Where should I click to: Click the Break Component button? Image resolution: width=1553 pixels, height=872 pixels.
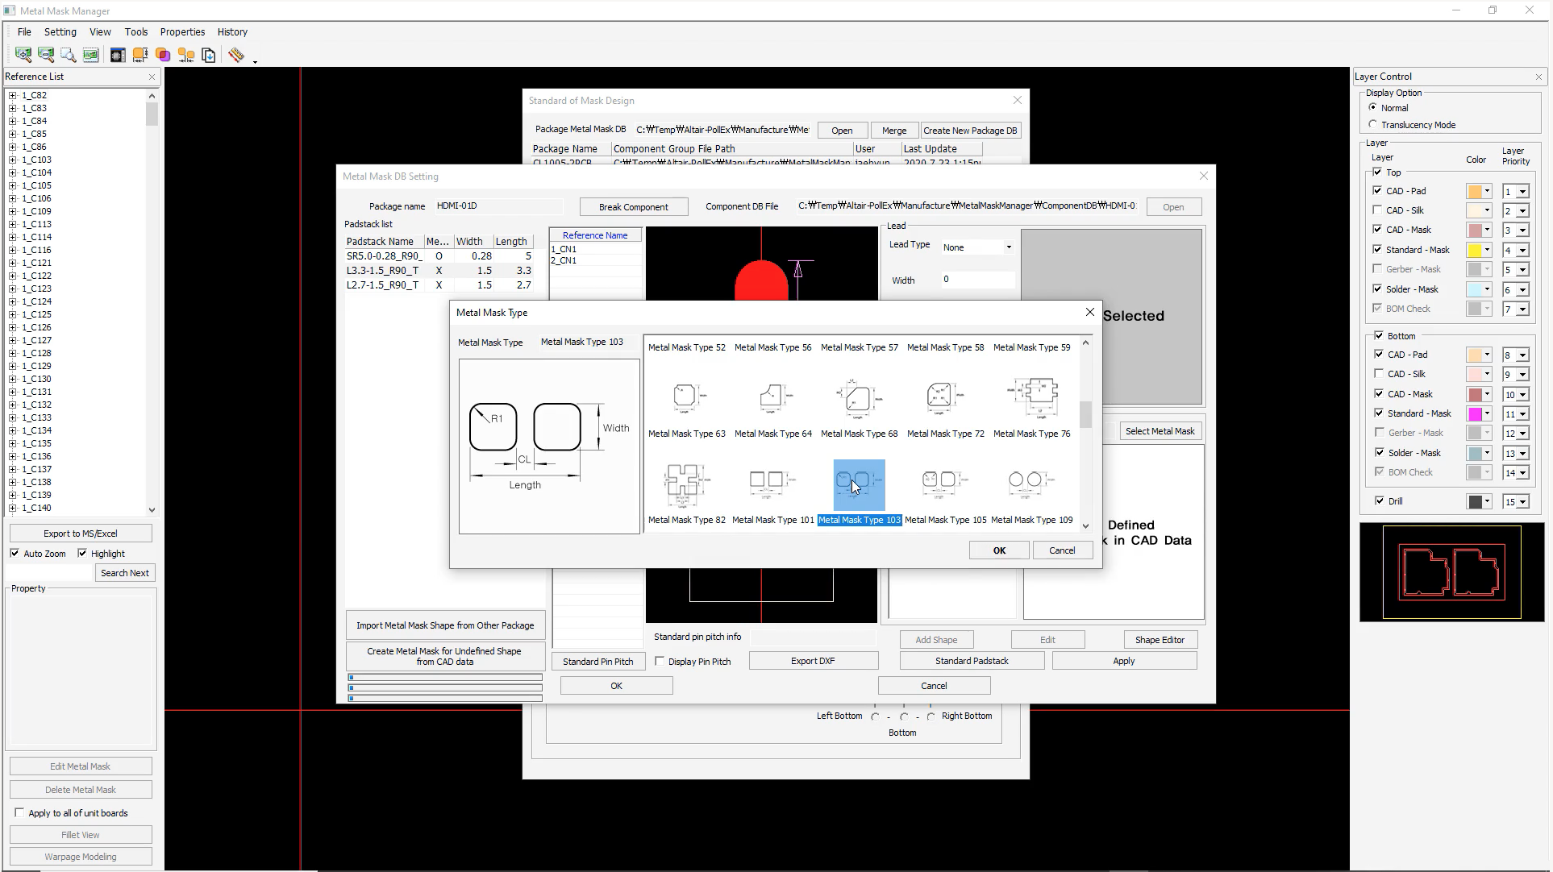point(633,207)
